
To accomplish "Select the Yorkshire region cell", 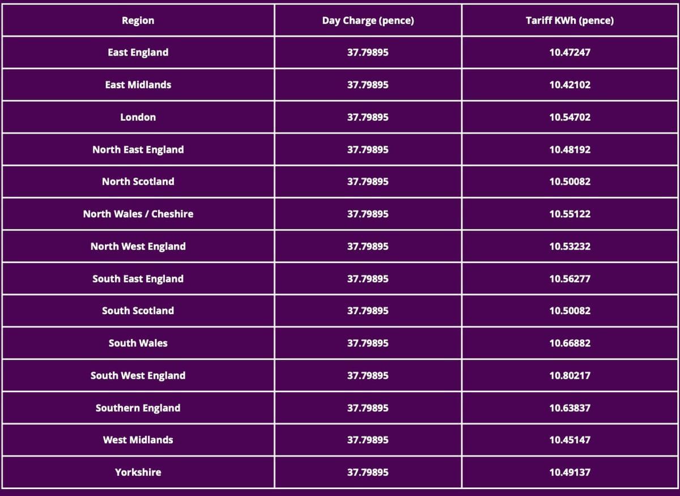I will click(138, 472).
